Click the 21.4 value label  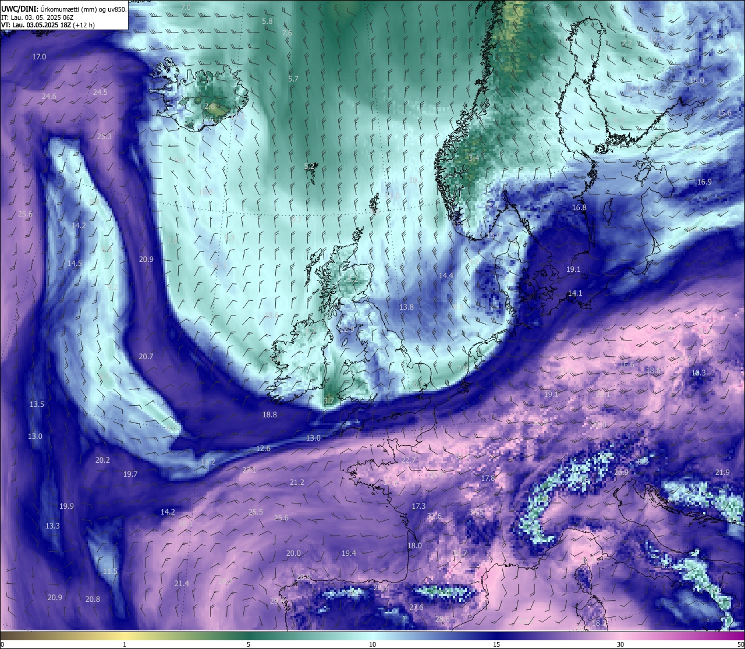[182, 583]
